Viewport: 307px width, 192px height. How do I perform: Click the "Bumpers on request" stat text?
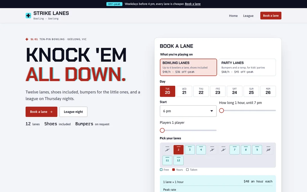(92, 124)
